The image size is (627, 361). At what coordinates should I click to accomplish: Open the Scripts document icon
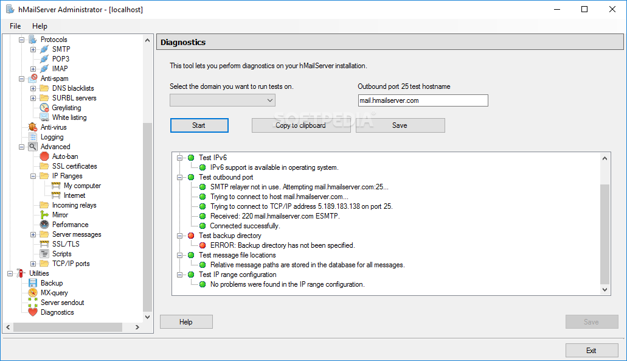click(x=44, y=254)
